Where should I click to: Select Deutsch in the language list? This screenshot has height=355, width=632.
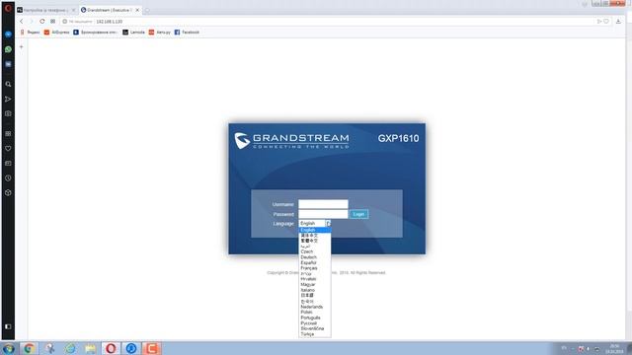tap(315, 257)
